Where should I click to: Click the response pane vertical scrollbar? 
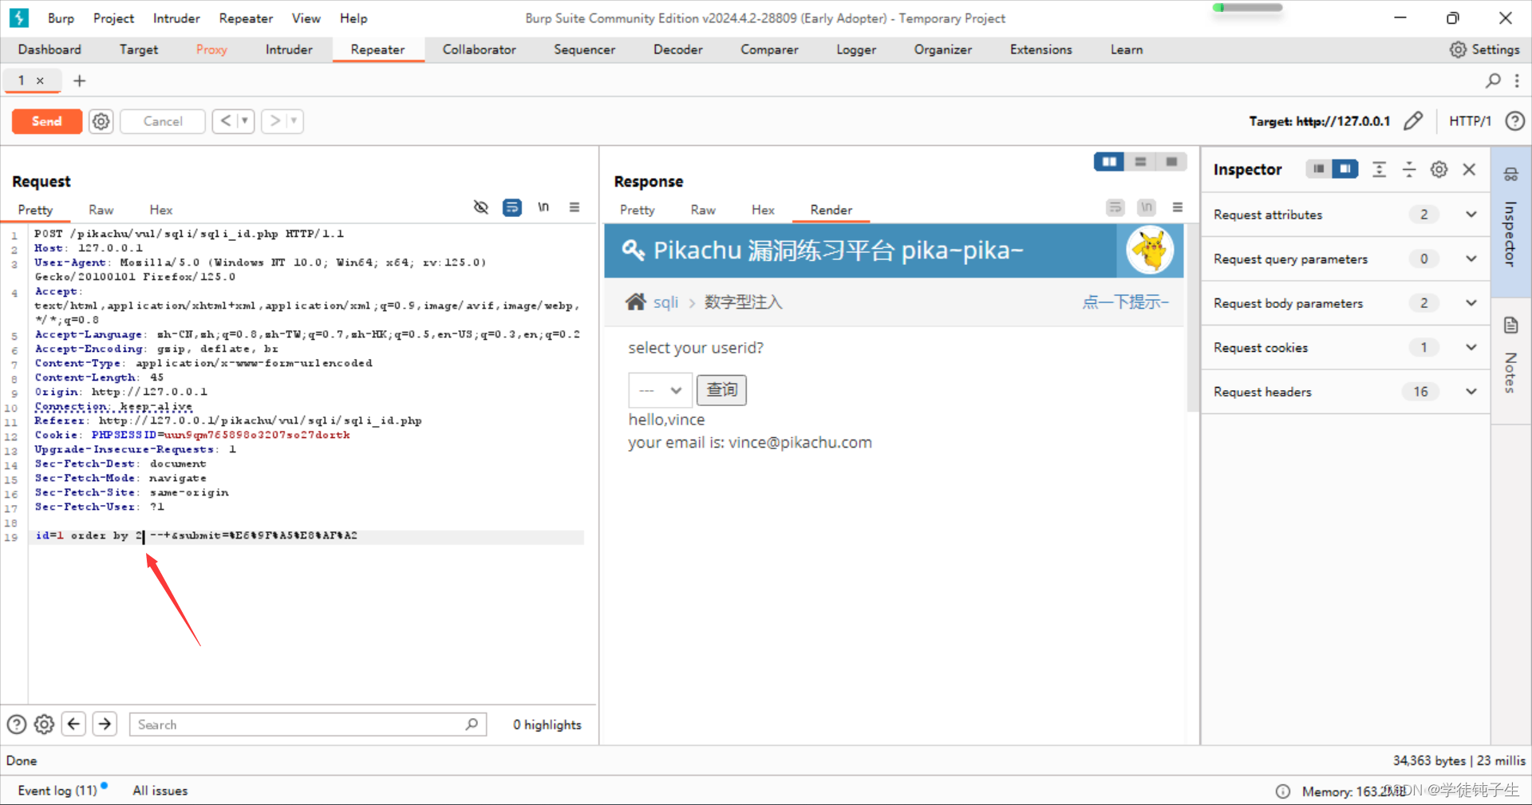point(1193,319)
